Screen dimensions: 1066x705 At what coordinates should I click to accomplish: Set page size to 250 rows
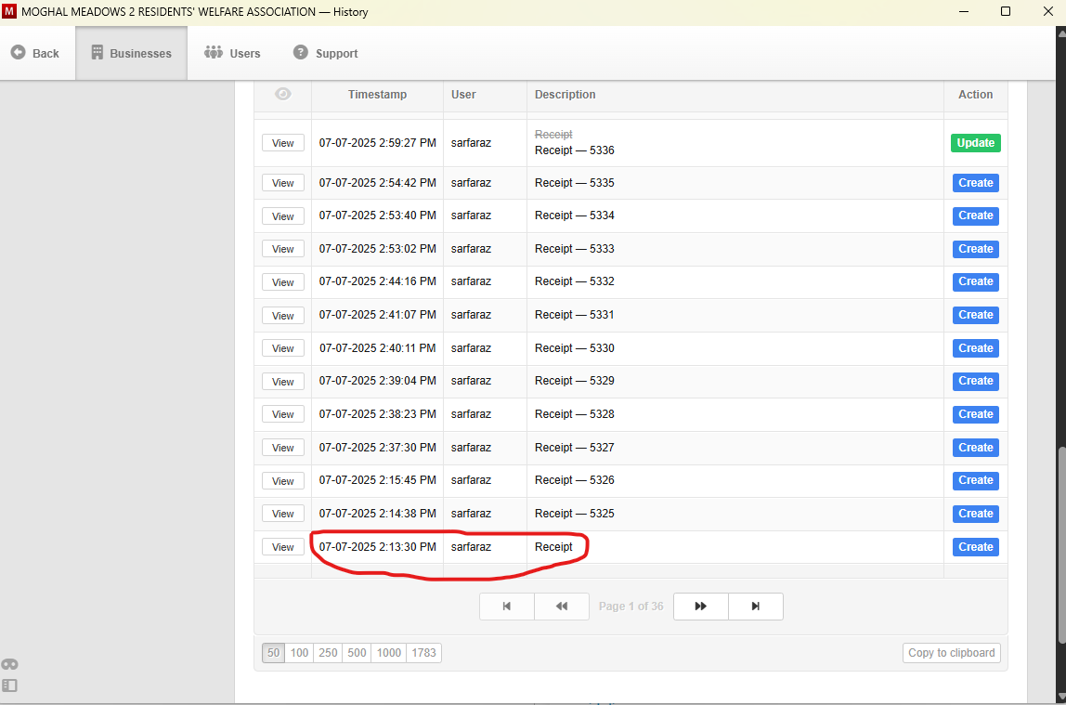(328, 653)
